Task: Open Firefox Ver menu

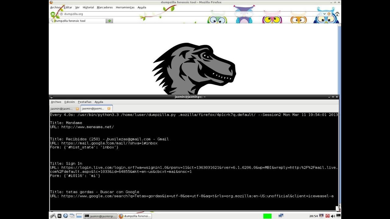Action: [77, 7]
